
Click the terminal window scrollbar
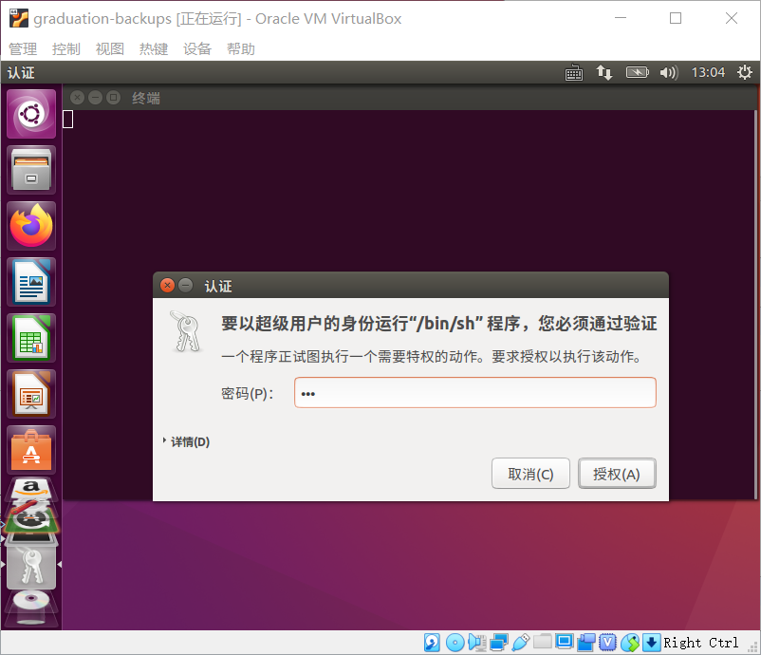[x=755, y=305]
